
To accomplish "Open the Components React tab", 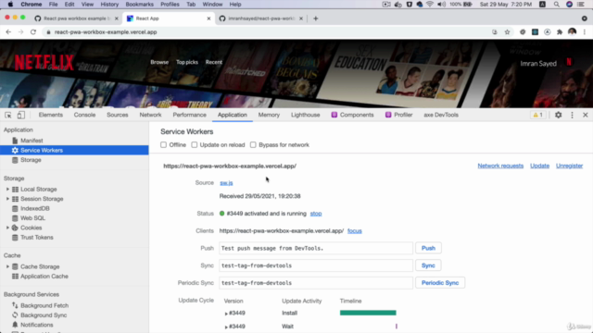I will pos(352,115).
